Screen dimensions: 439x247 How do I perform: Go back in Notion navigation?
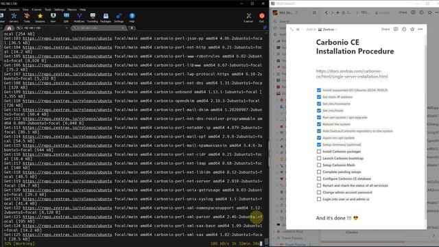point(327,12)
